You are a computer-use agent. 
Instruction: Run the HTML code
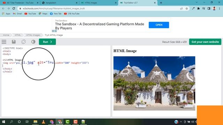click(x=47, y=42)
